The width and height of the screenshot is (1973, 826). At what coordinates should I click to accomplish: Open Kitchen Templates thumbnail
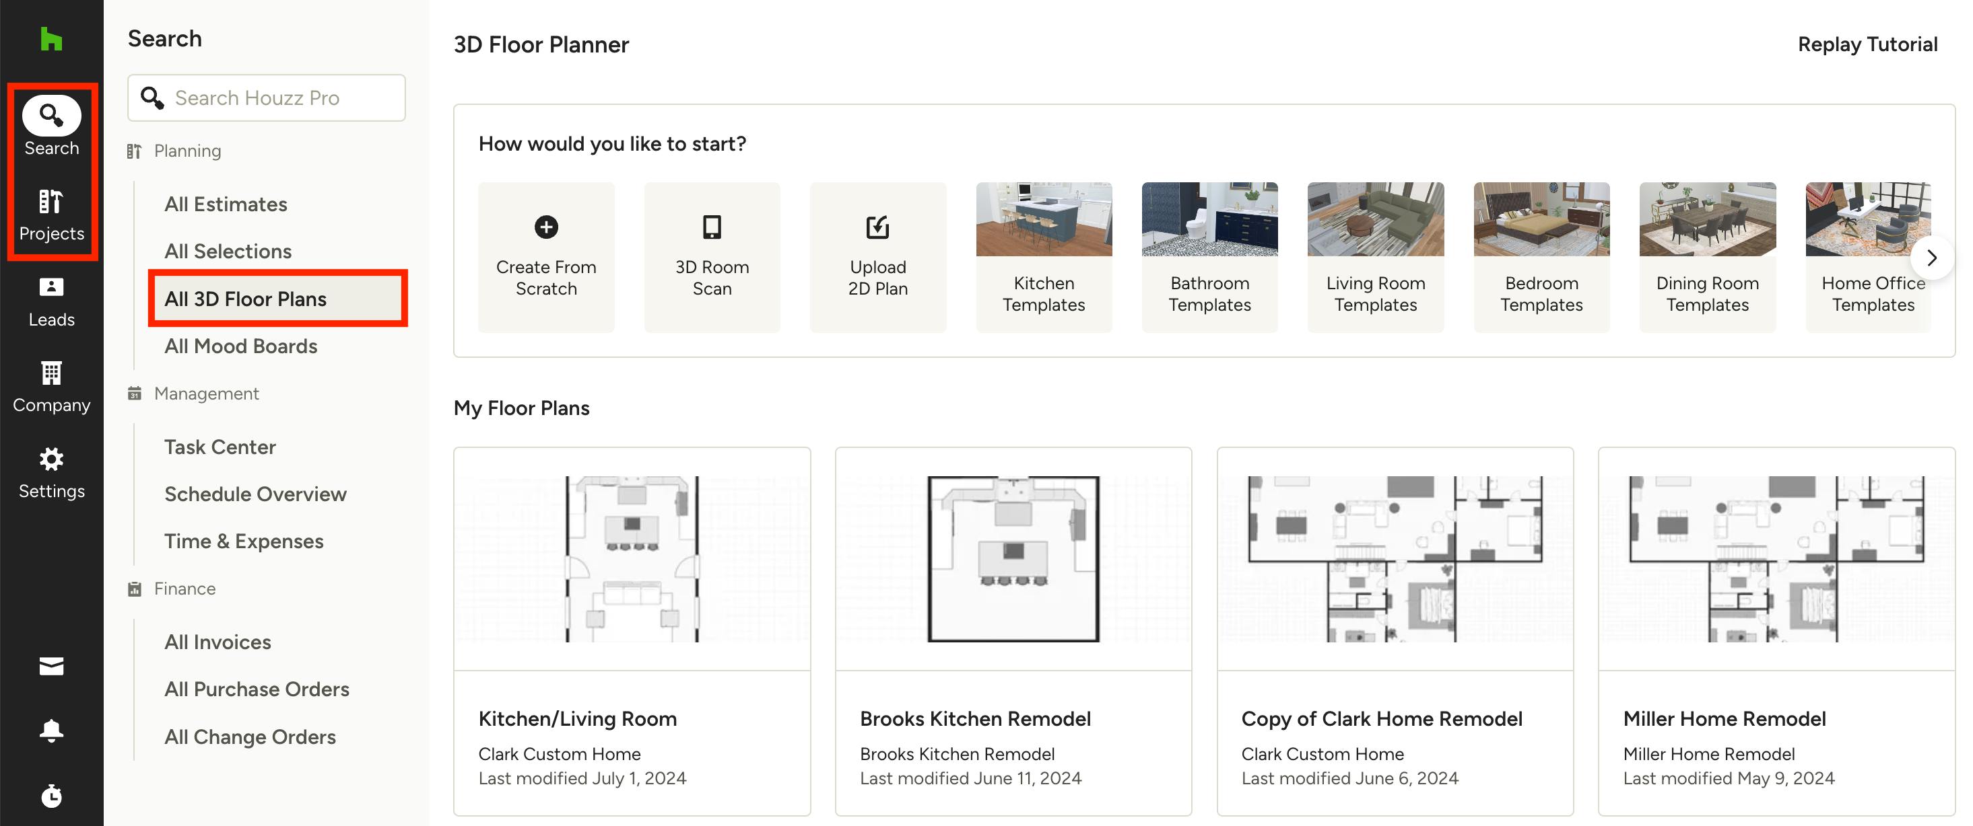pos(1044,219)
